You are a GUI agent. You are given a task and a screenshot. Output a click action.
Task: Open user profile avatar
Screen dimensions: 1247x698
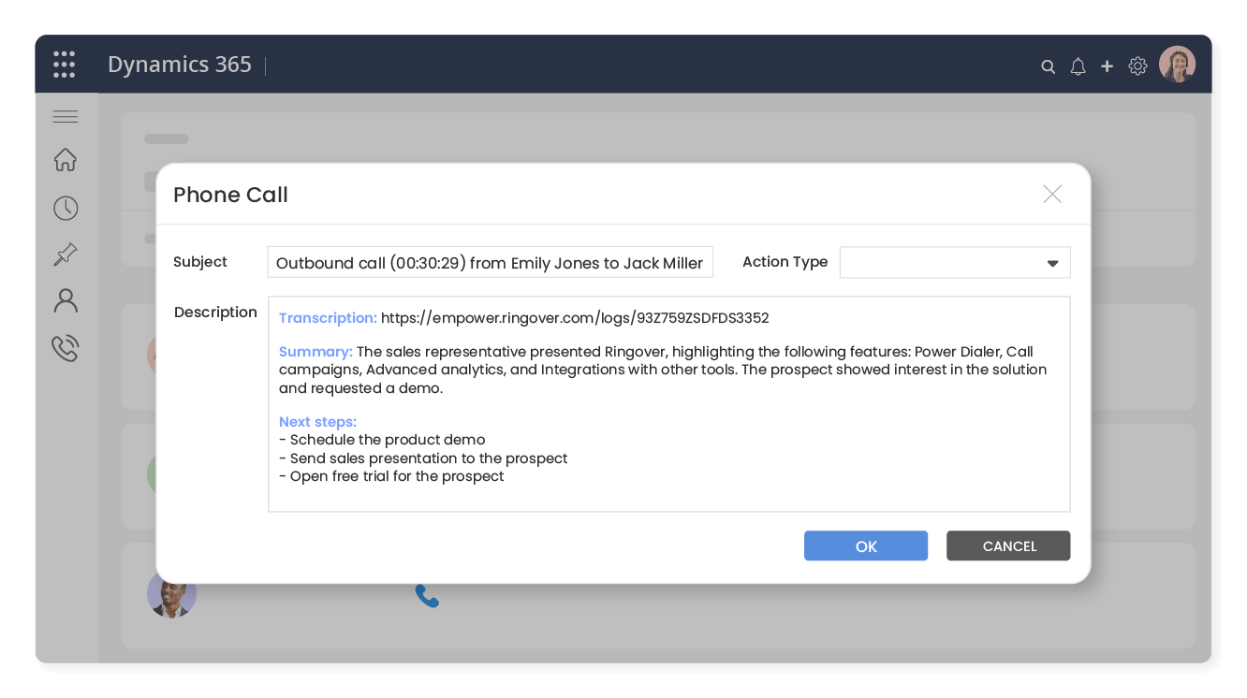click(1177, 65)
